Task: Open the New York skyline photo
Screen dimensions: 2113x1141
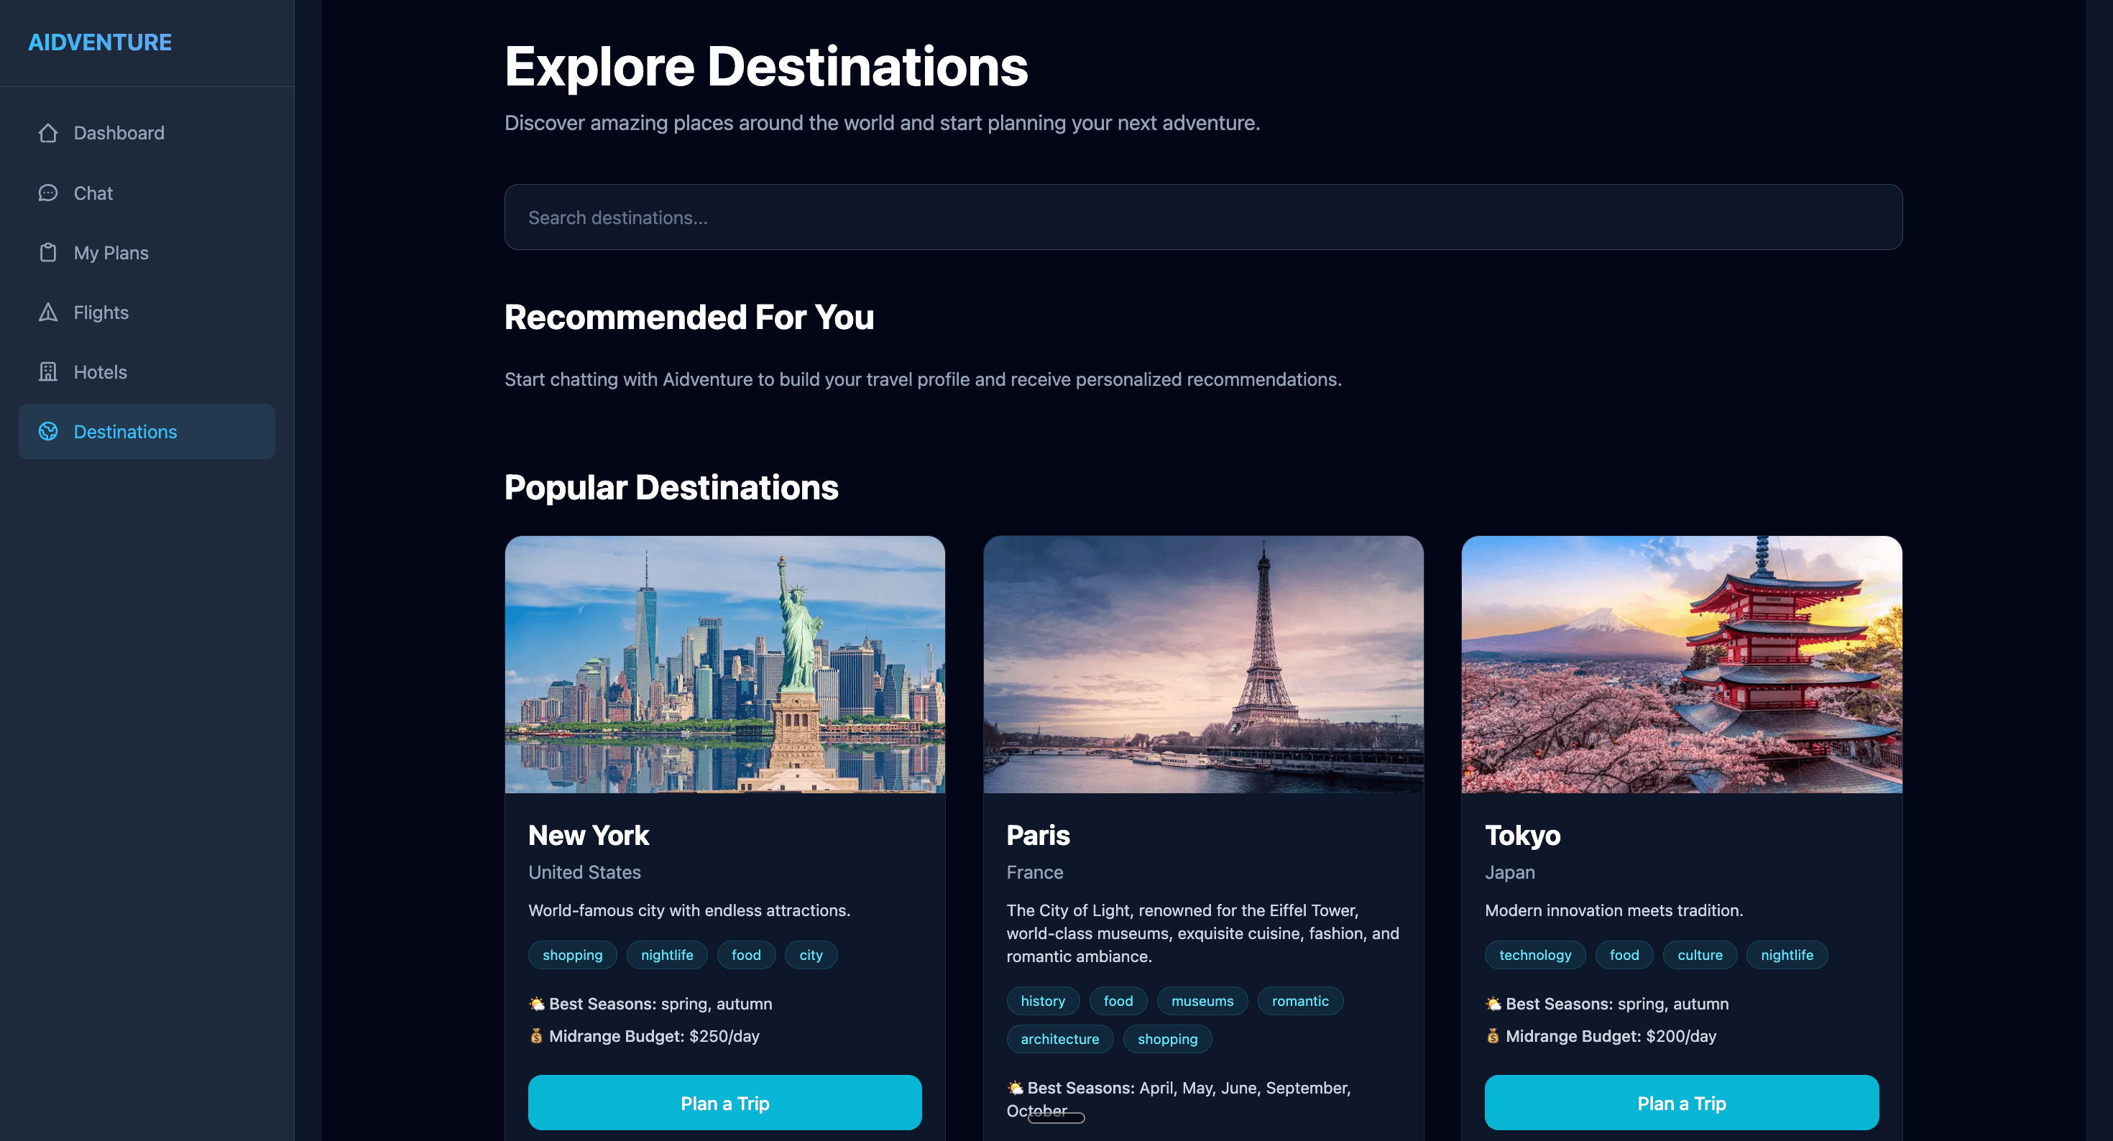Action: tap(724, 665)
